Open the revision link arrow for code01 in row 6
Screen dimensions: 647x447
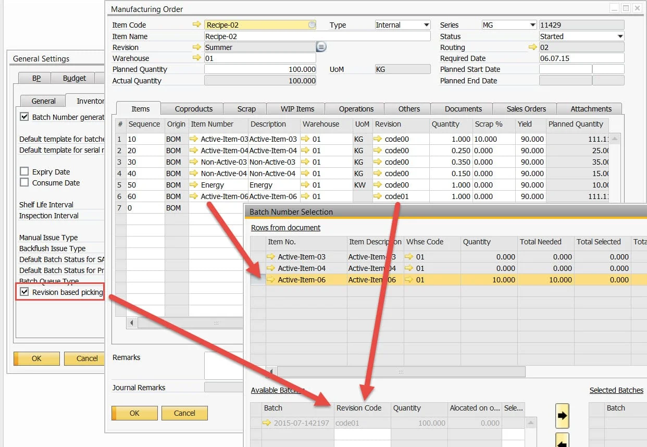378,196
